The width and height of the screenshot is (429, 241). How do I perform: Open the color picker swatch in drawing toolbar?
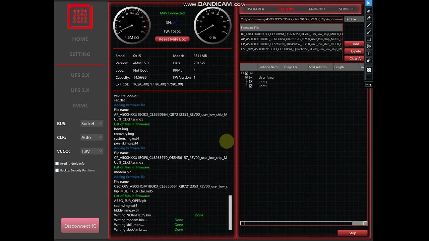tap(369, 70)
